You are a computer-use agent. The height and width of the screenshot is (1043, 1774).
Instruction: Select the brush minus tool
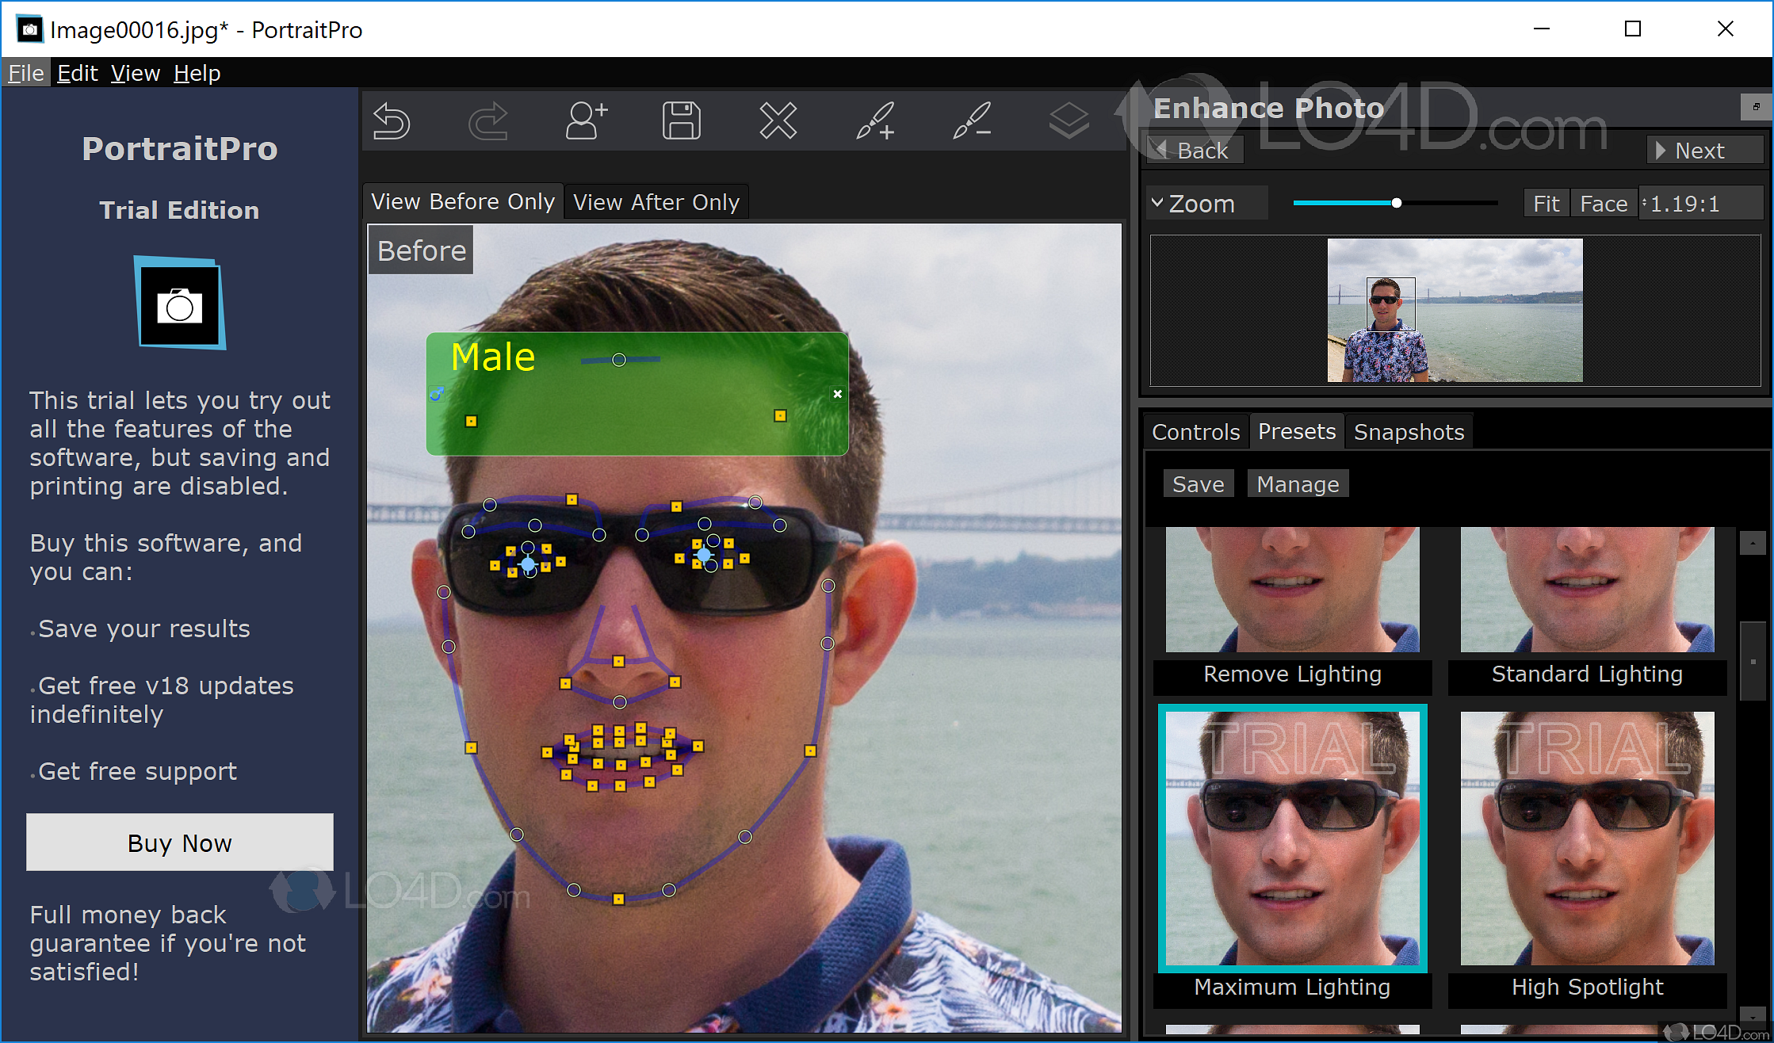[x=972, y=121]
